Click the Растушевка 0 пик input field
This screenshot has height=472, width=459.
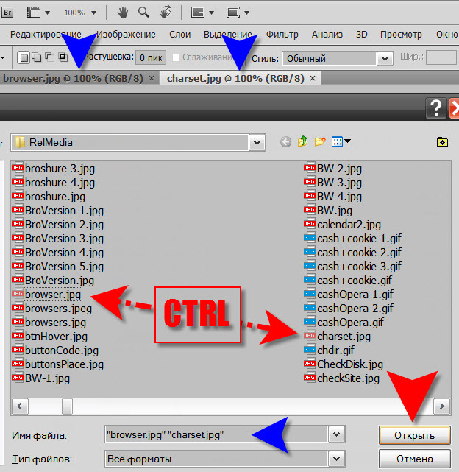tap(151, 57)
